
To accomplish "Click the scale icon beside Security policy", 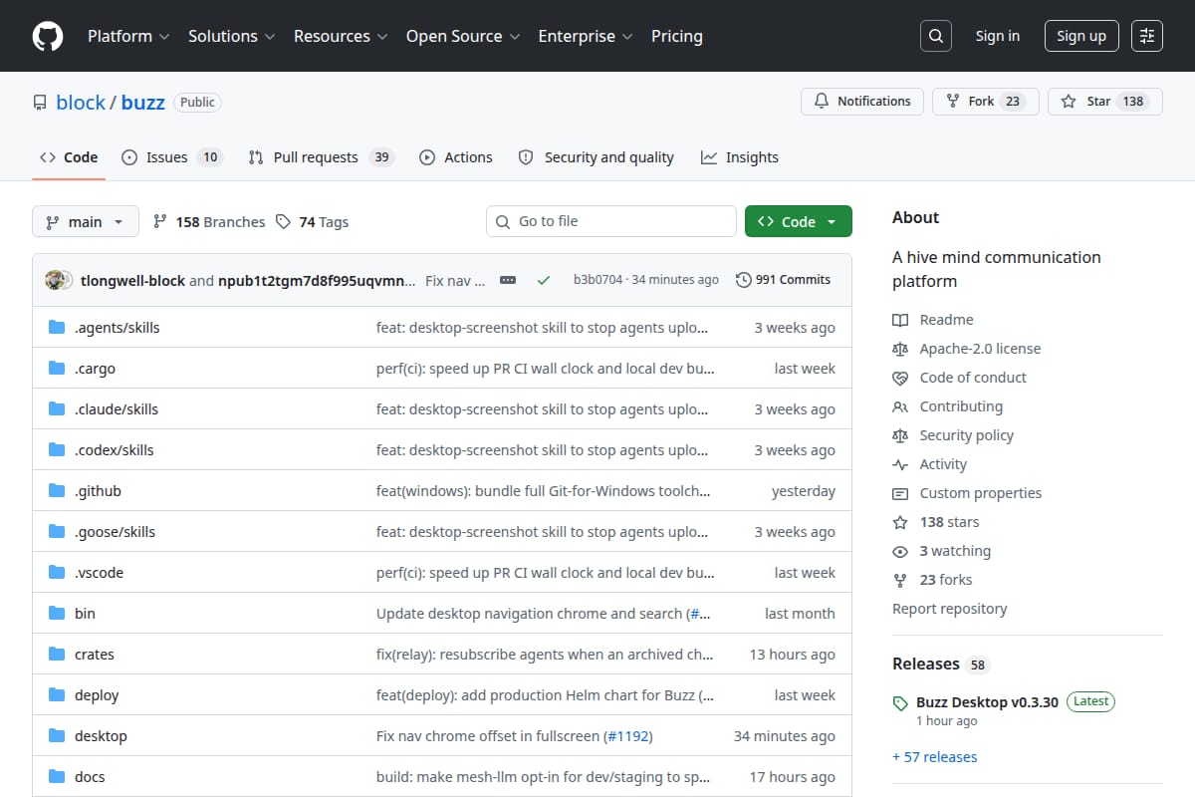I will 900,435.
